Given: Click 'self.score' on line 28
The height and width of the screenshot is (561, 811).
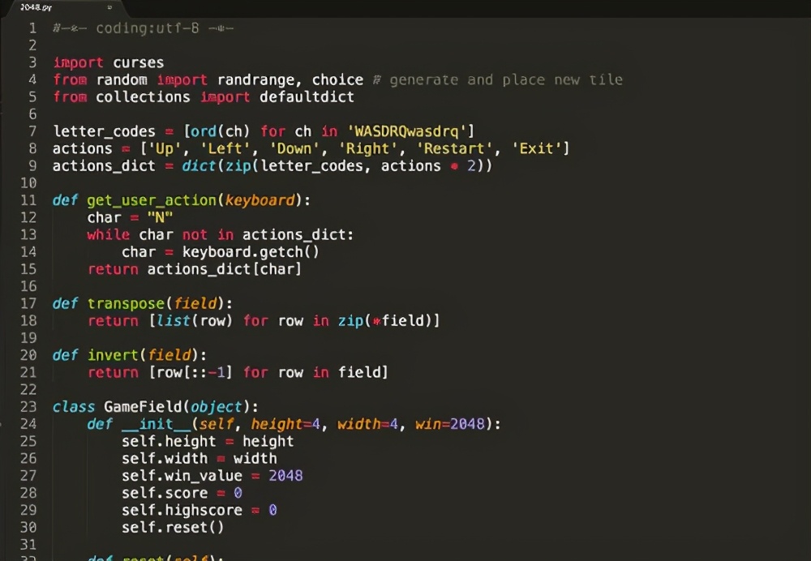Looking at the screenshot, I should click(x=165, y=493).
